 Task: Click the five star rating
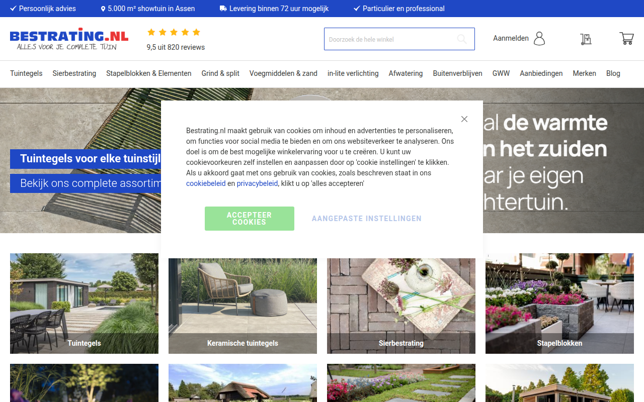click(x=174, y=32)
